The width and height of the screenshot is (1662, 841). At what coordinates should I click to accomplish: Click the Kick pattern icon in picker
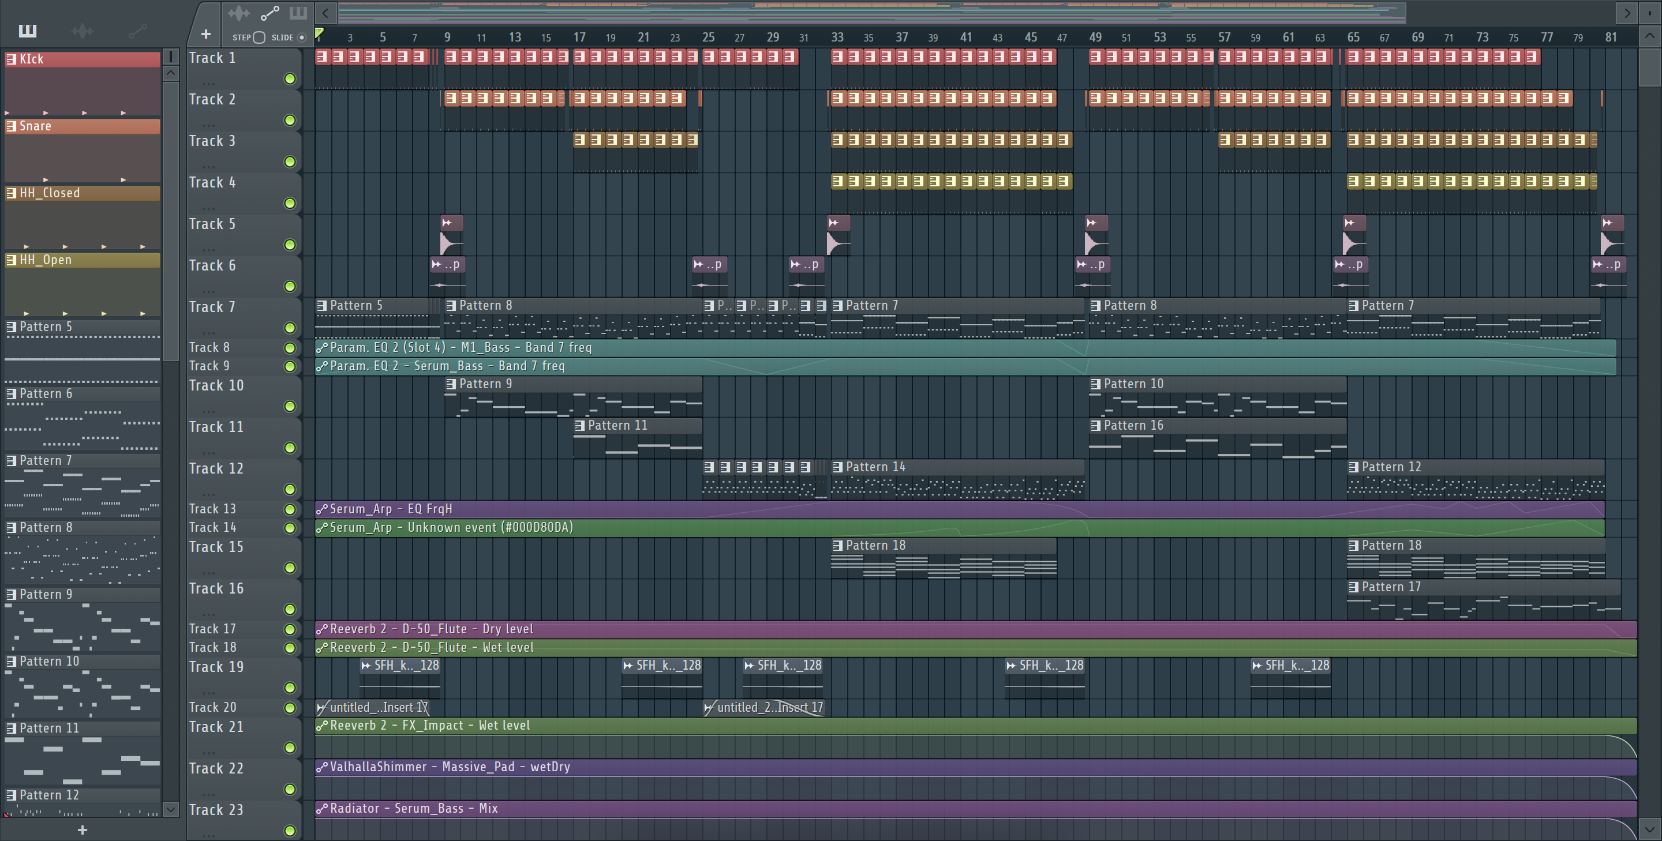pyautogui.click(x=11, y=59)
